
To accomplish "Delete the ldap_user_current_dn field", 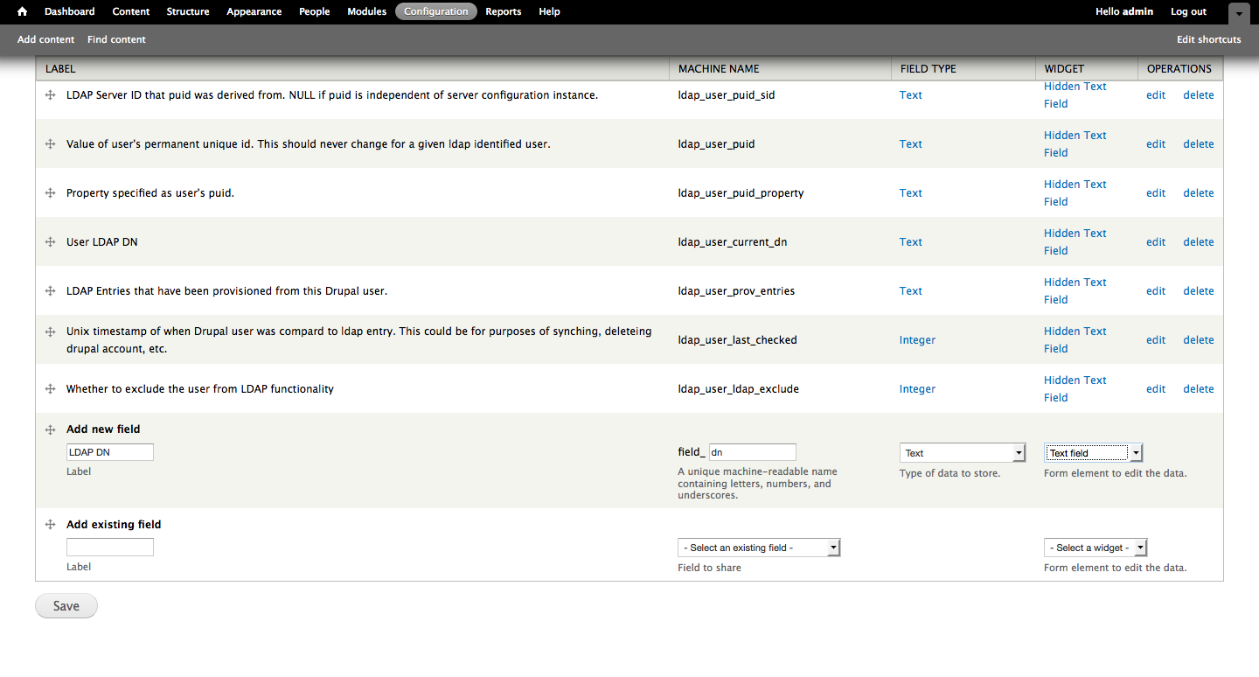I will [1199, 242].
